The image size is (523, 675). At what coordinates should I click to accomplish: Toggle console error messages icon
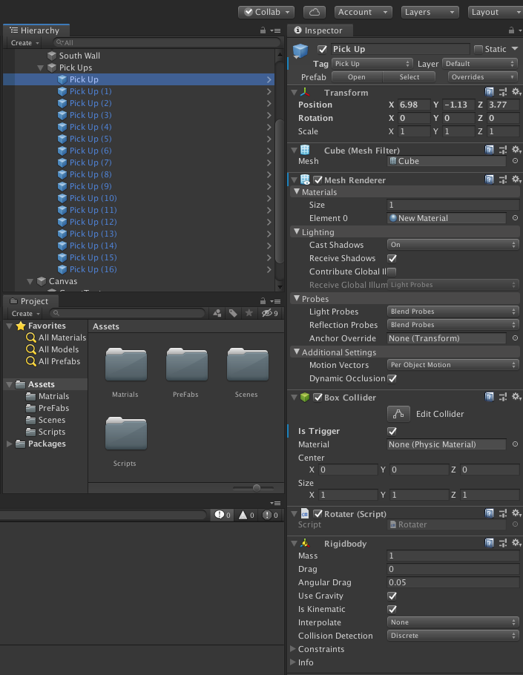pyautogui.click(x=270, y=515)
